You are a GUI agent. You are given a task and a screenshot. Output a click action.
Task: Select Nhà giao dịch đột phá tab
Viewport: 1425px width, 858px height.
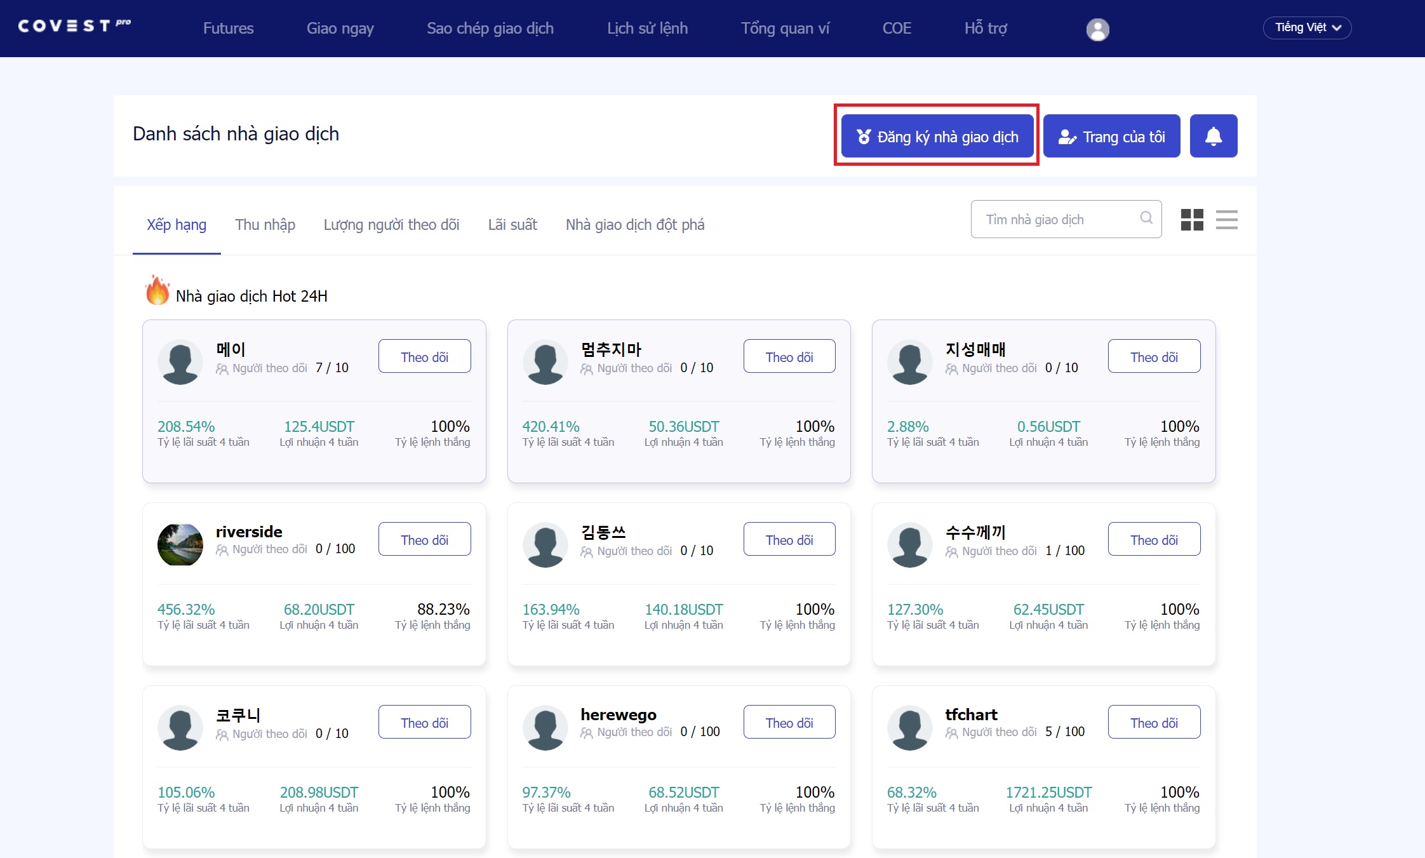[x=635, y=225]
